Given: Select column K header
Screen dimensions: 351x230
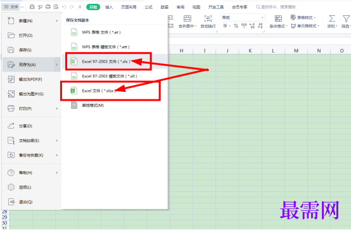Looking at the screenshot, I should (x=250, y=51).
